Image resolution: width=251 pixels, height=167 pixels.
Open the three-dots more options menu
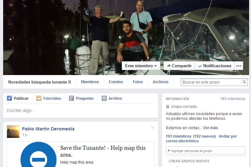coord(239,66)
